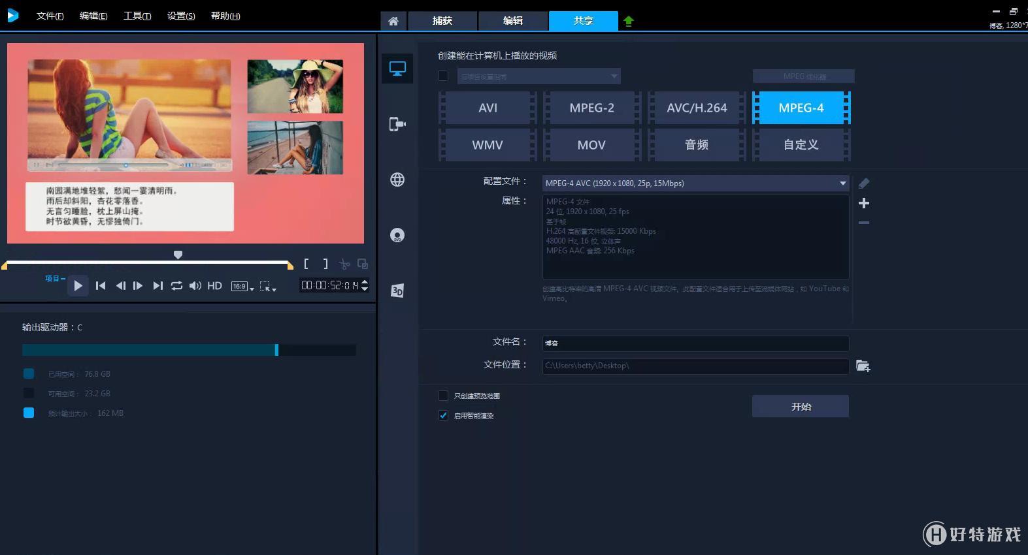Open the 工具(T) menu
The image size is (1028, 555).
137,16
